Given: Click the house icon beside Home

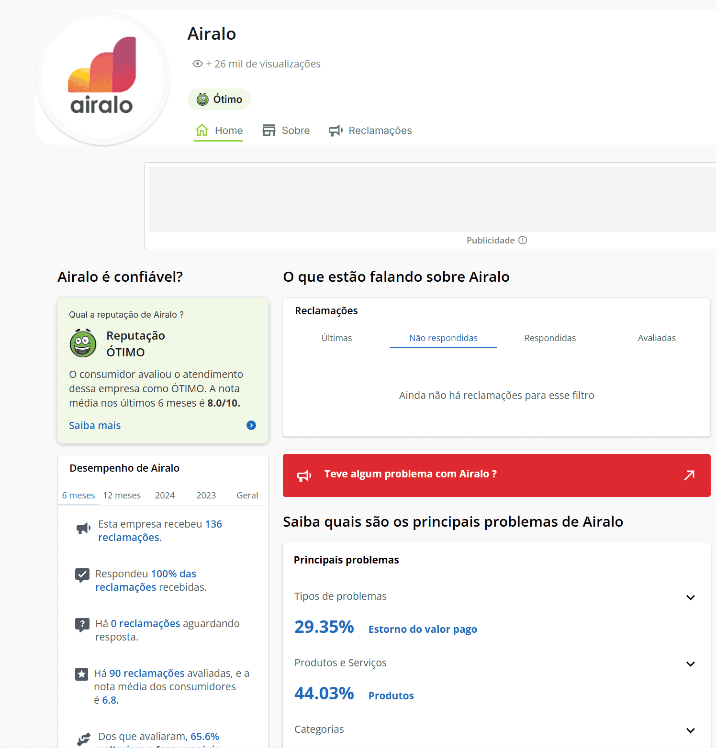Looking at the screenshot, I should click(x=202, y=130).
